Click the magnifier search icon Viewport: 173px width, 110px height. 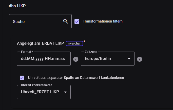(x=66, y=21)
